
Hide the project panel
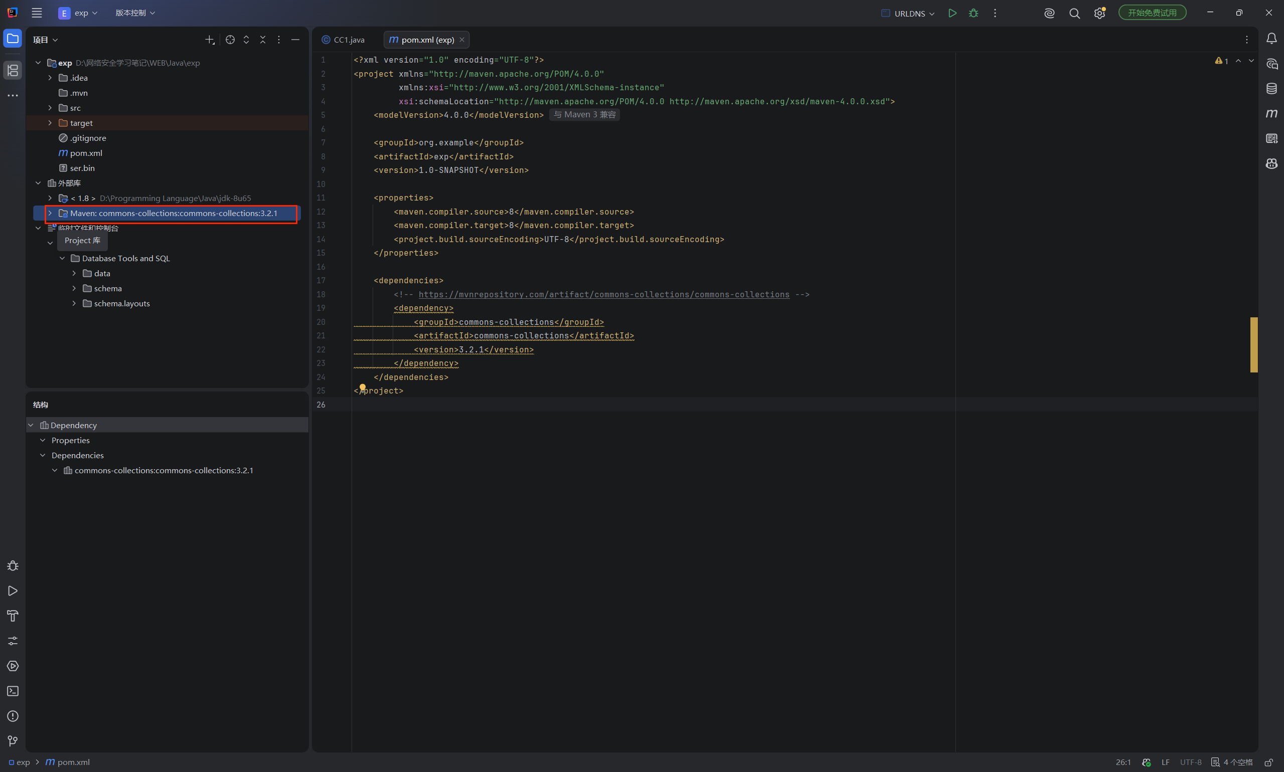(295, 40)
